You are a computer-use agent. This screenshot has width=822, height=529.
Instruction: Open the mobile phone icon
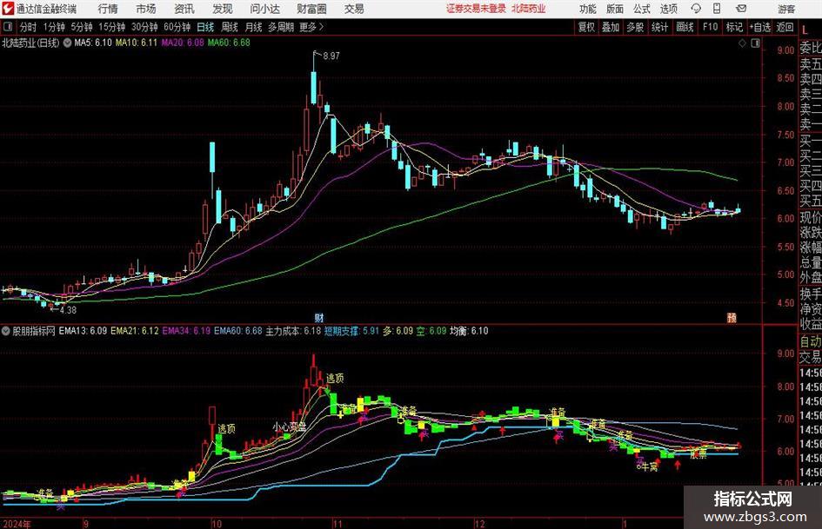tap(717, 9)
